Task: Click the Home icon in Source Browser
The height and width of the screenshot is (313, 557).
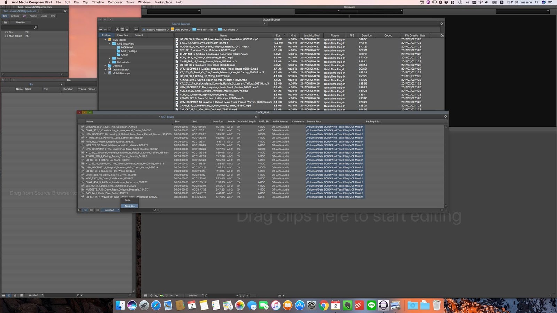Action: [x=117, y=30]
